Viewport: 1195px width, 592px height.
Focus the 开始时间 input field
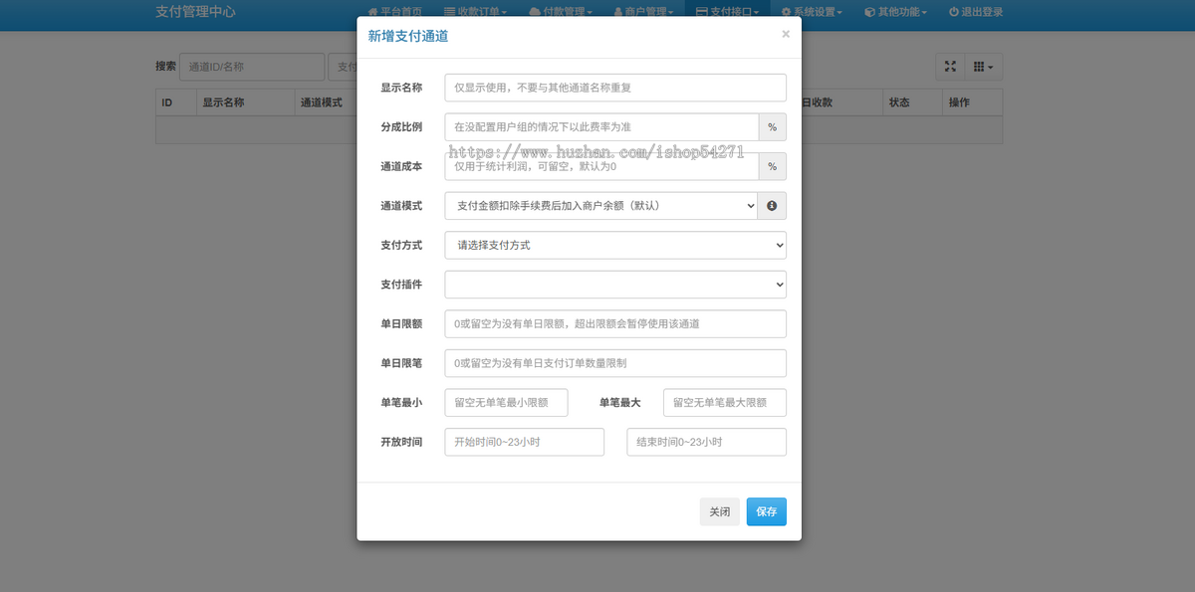[525, 442]
